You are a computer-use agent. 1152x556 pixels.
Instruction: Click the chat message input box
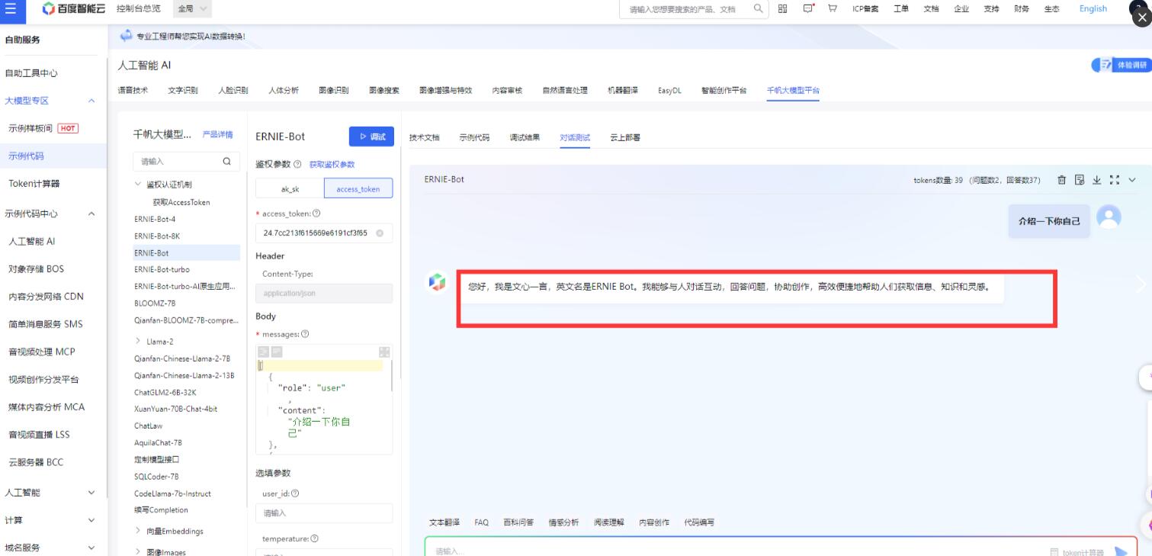point(732,551)
